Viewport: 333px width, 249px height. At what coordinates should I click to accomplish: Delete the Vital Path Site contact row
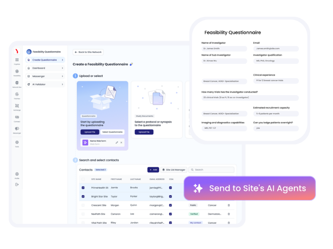pos(229,223)
